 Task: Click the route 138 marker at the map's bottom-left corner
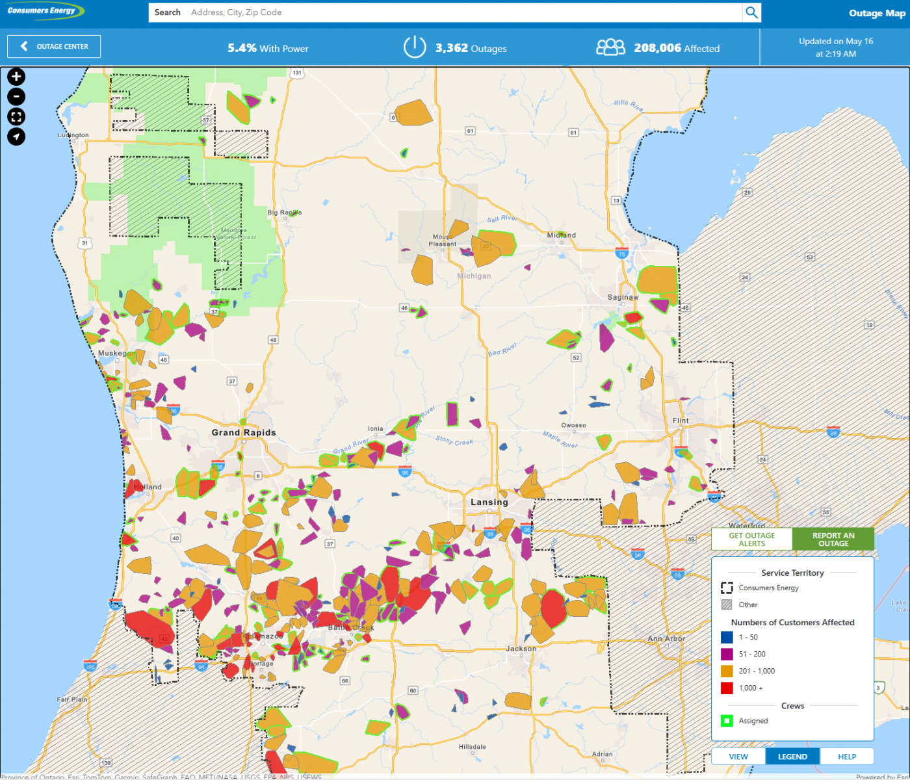pyautogui.click(x=106, y=763)
